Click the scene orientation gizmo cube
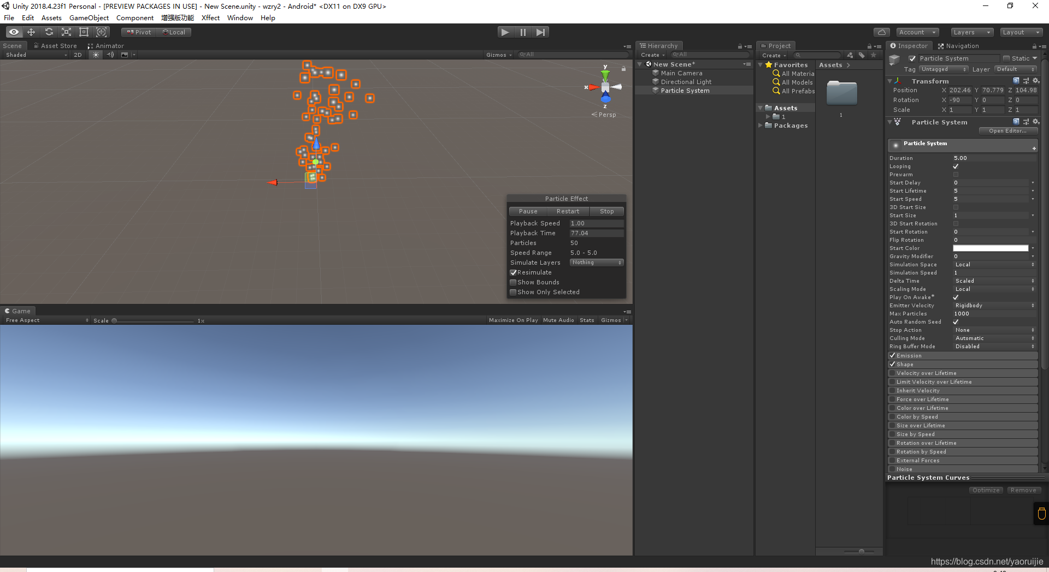Screen dimensions: 1049x572 [605, 87]
